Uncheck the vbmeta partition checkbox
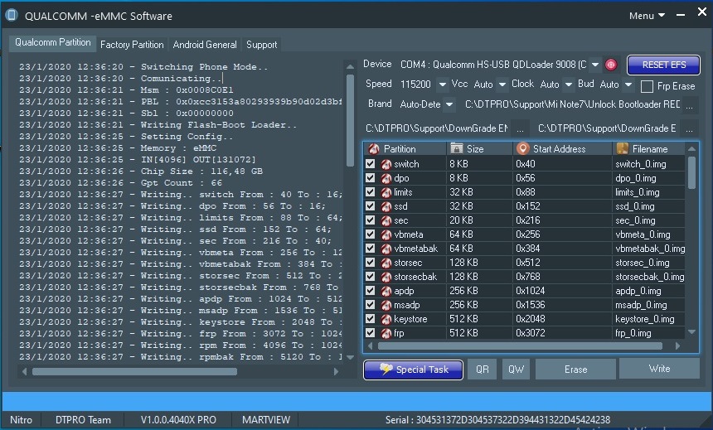 point(370,234)
